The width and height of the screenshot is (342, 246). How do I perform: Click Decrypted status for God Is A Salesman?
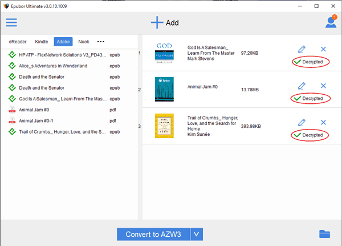pyautogui.click(x=308, y=62)
